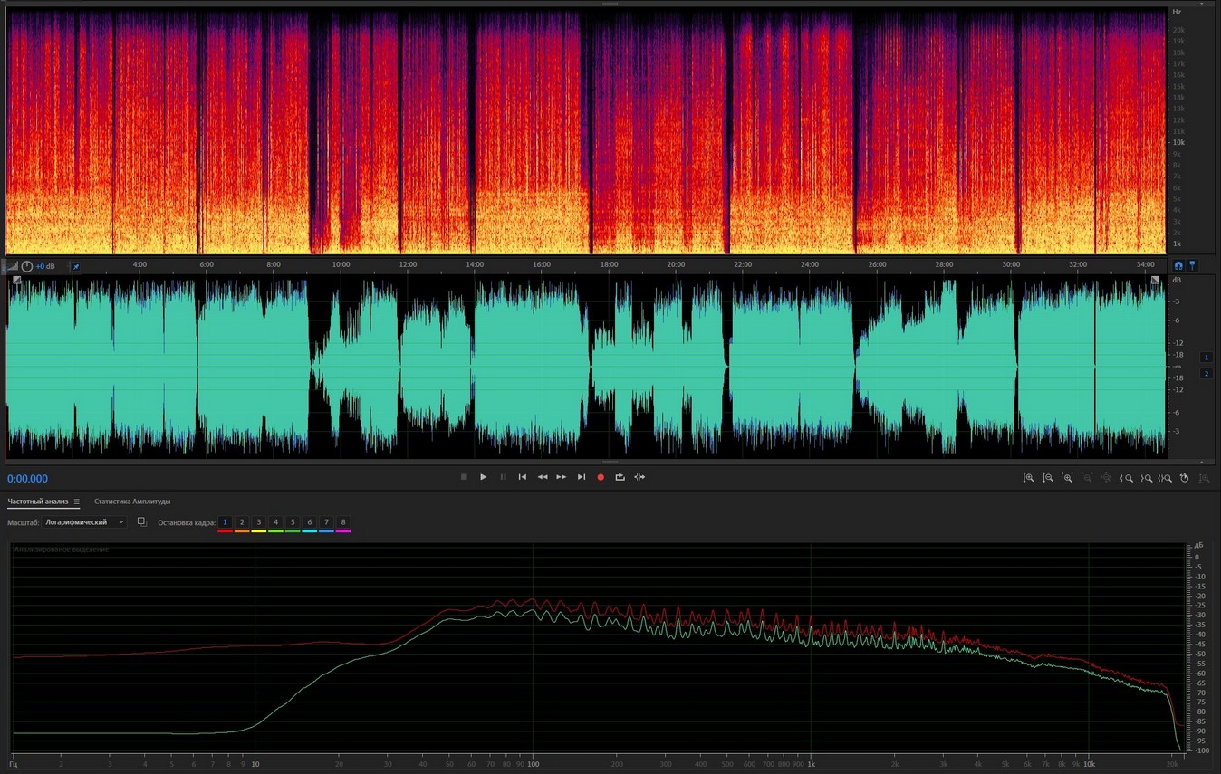The width and height of the screenshot is (1221, 774).
Task: Toggle left channel 1 enable button
Action: (x=1206, y=358)
